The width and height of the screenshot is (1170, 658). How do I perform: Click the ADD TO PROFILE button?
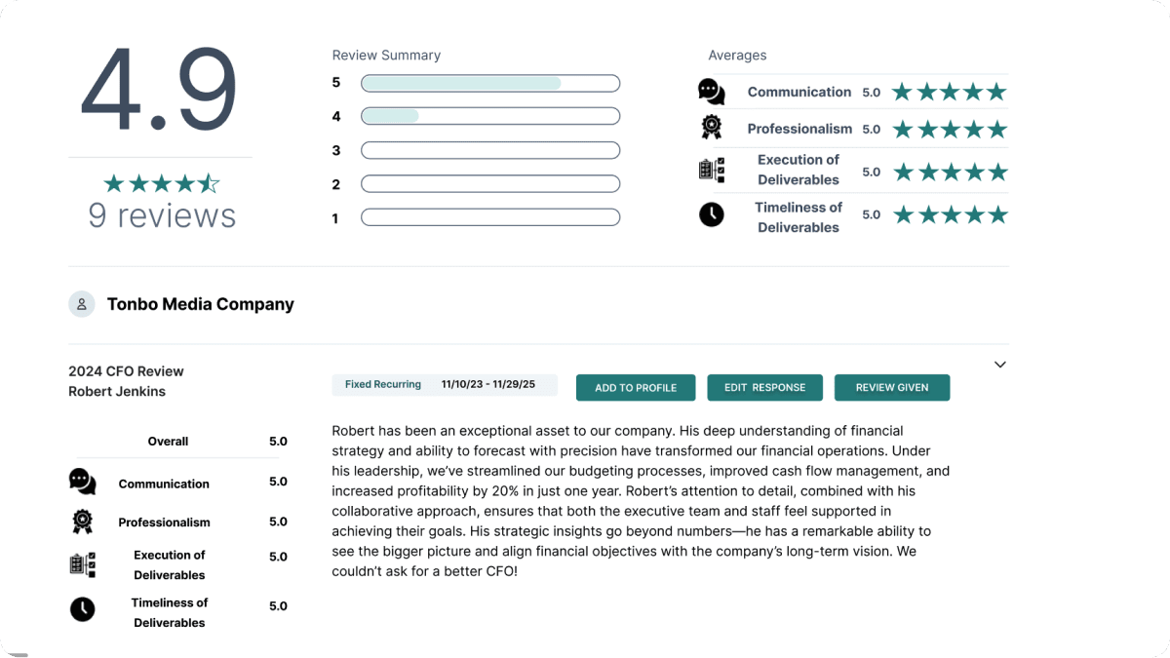click(x=636, y=387)
